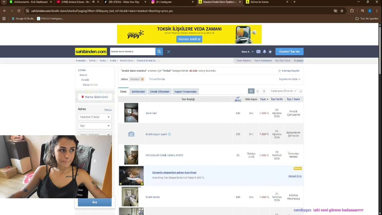
Task: Click the blue Ara filter button
Action: coord(95,202)
